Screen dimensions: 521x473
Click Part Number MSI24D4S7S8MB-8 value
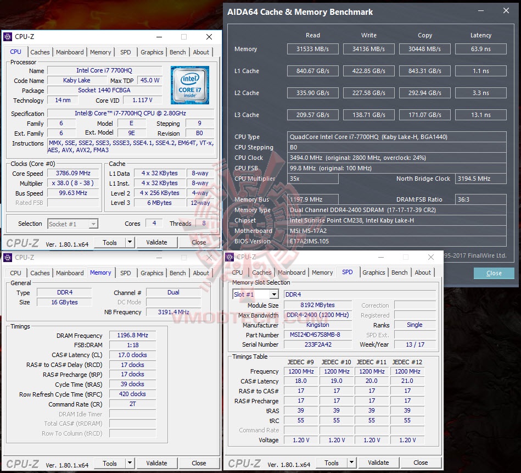[318, 335]
